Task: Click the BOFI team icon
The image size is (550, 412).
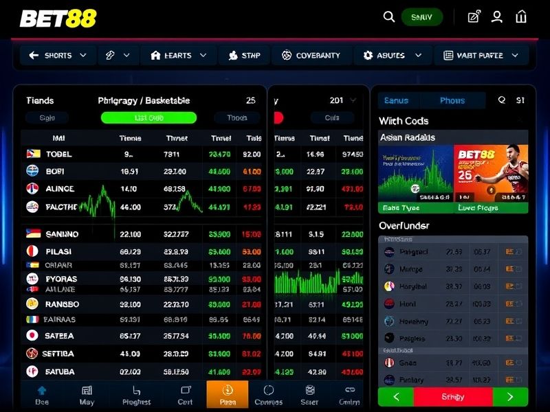Action: click(32, 171)
